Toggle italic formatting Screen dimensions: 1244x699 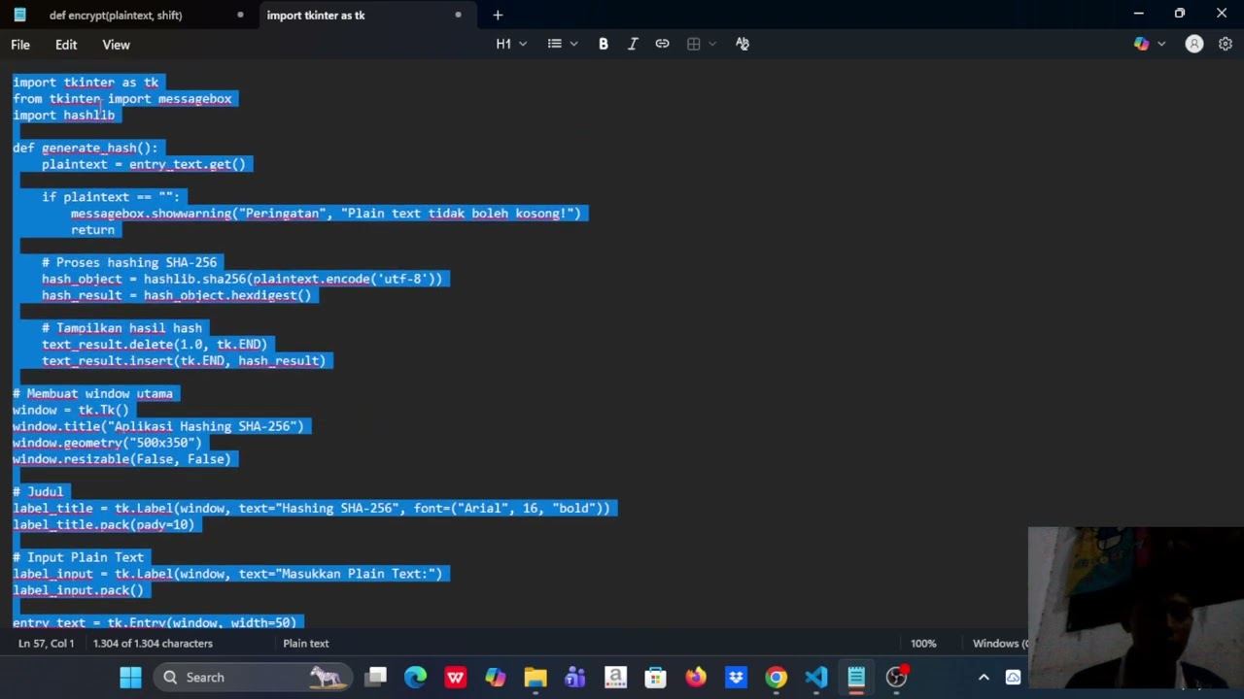[633, 44]
